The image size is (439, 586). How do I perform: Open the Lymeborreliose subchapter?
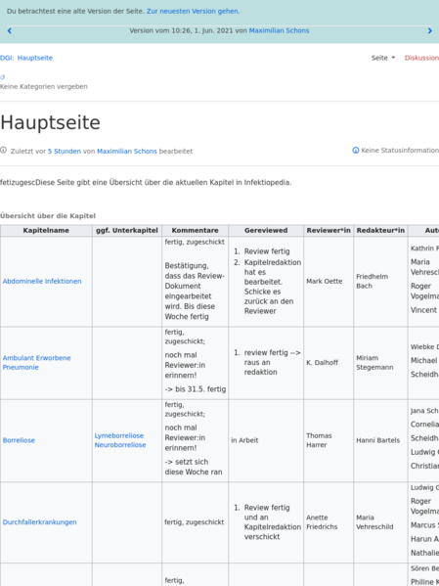click(x=119, y=435)
